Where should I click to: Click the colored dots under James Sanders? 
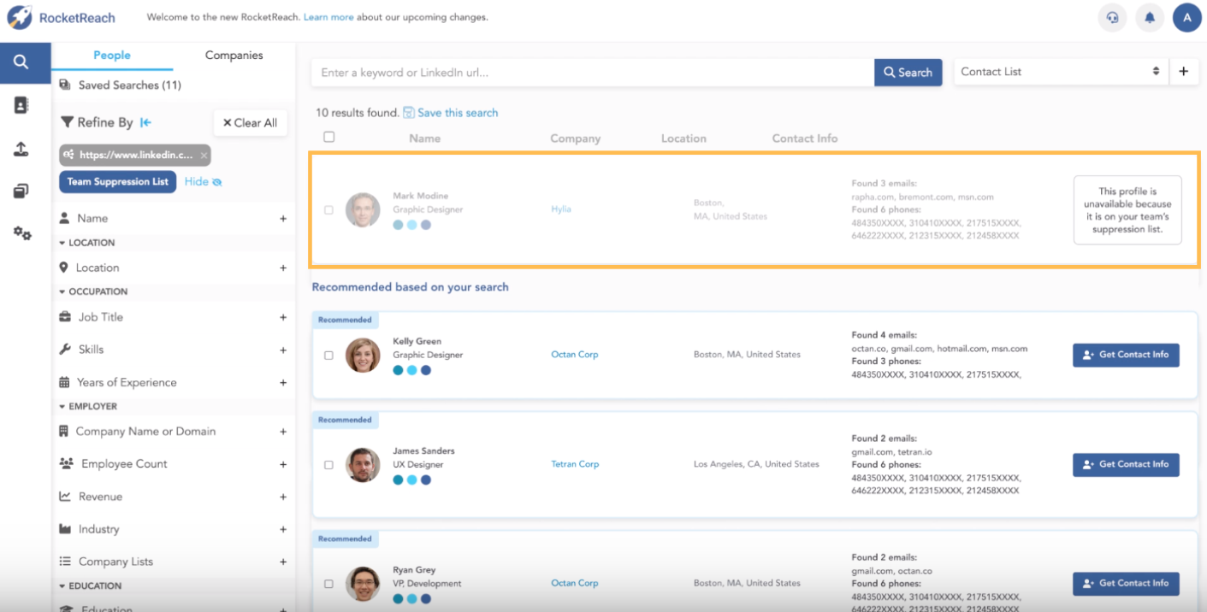(411, 480)
